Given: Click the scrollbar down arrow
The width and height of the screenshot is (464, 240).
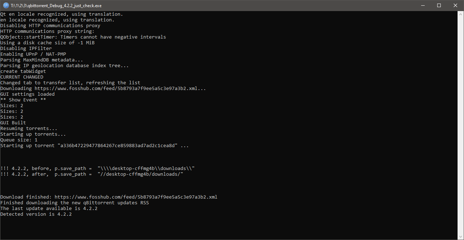Looking at the screenshot, I should tap(460, 236).
